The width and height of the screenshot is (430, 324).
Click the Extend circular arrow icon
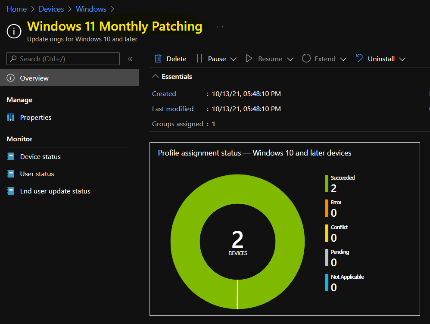(x=306, y=59)
